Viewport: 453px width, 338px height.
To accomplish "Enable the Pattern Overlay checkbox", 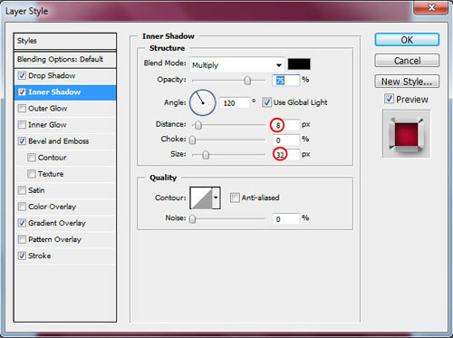I will coord(22,239).
